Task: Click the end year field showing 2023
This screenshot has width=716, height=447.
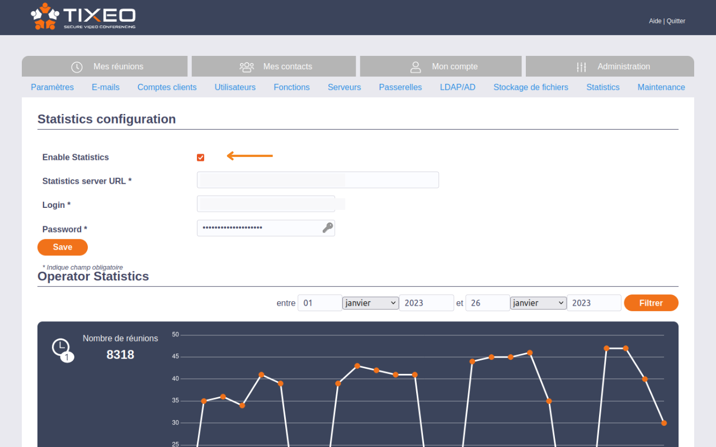Action: (x=594, y=303)
